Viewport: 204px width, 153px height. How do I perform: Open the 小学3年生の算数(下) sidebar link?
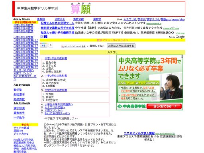(x=26, y=49)
